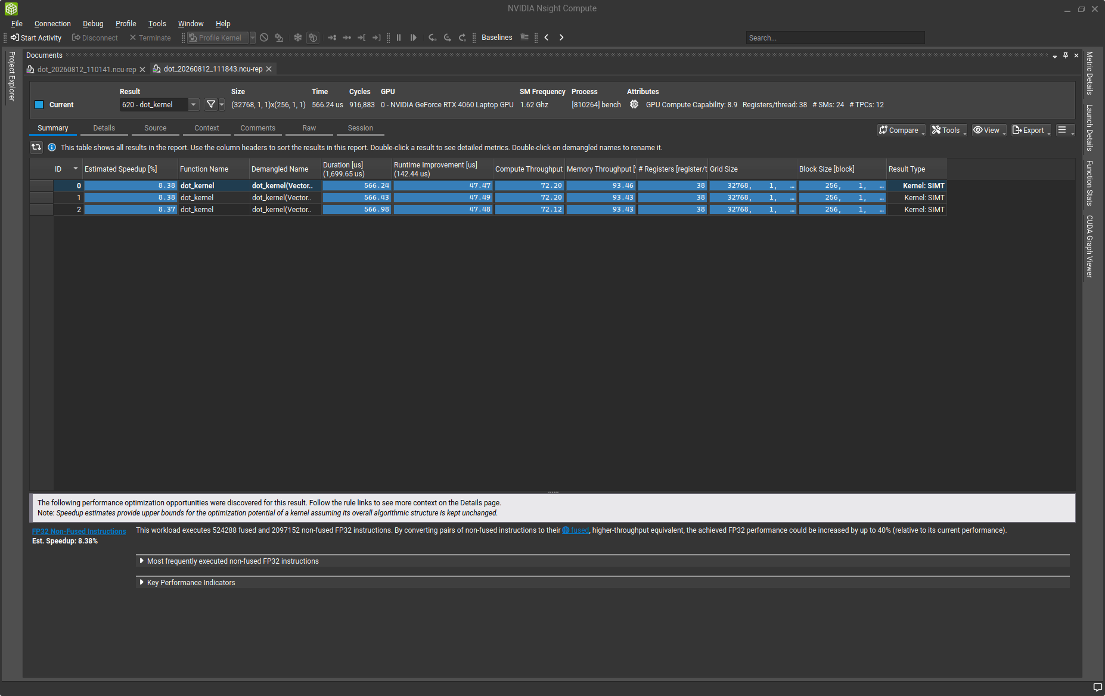Switch to the Details tab
The image size is (1105, 696).
[104, 128]
